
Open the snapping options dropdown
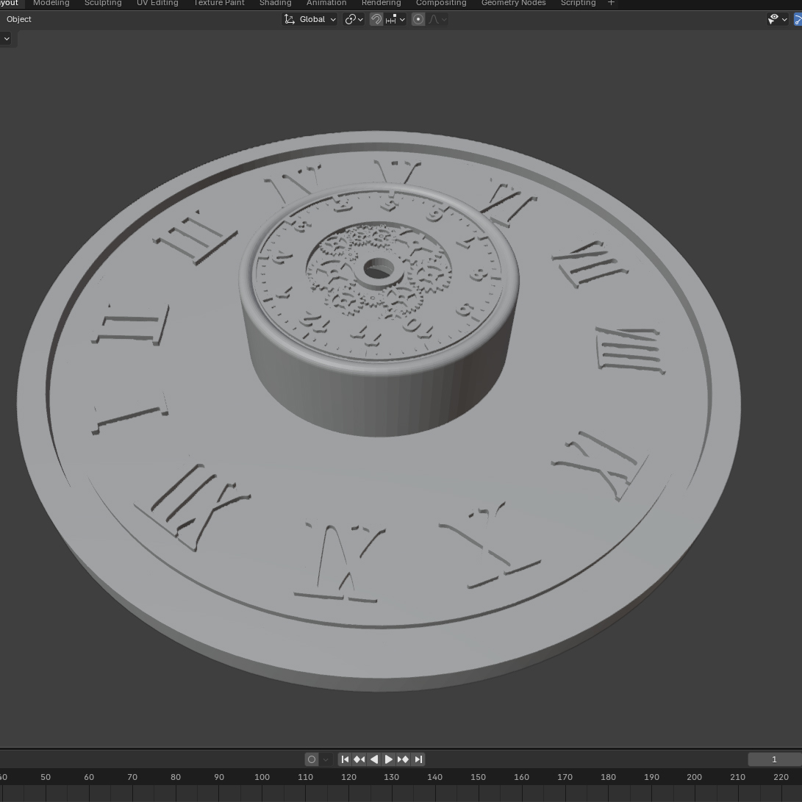395,19
